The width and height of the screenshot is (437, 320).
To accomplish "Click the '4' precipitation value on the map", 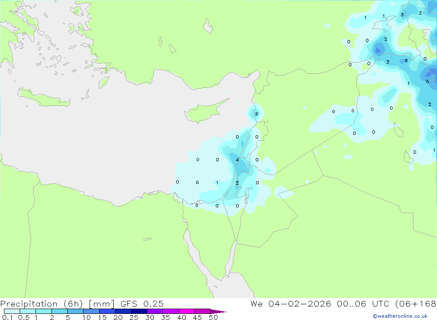I will [x=237, y=160].
